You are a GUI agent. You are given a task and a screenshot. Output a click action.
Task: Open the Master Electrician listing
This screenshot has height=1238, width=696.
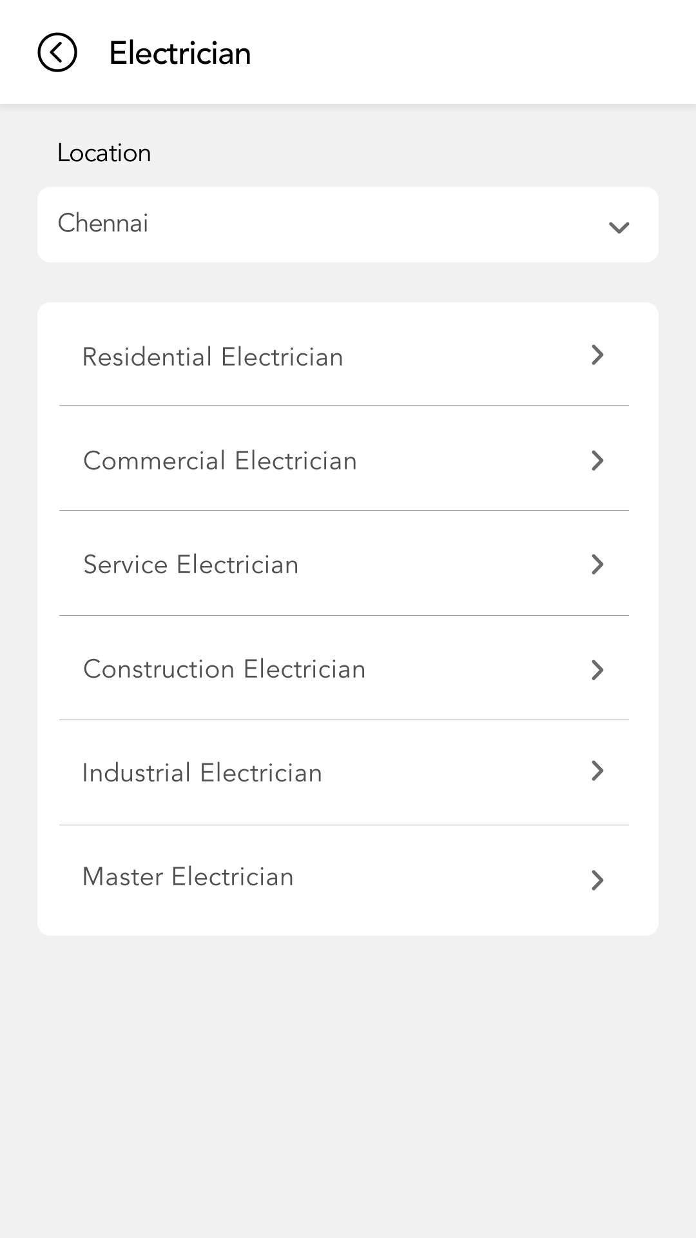[x=188, y=877]
